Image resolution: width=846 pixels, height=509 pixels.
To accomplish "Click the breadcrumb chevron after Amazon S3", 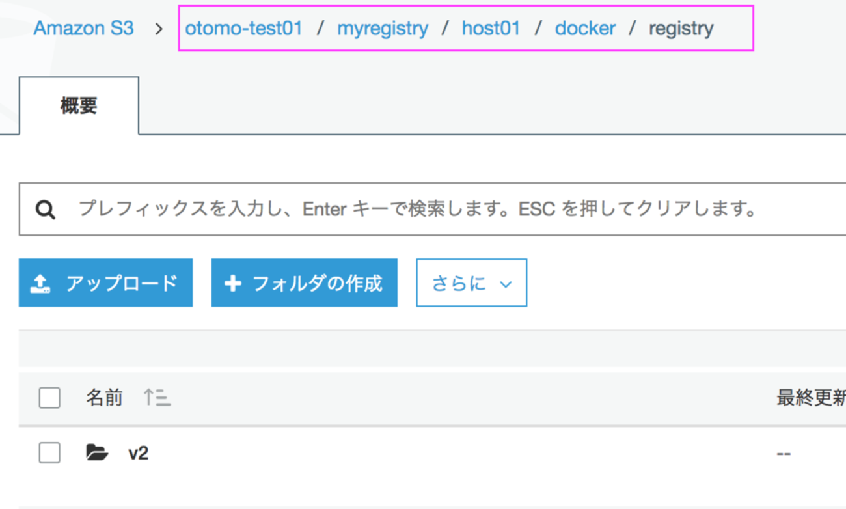I will [159, 29].
